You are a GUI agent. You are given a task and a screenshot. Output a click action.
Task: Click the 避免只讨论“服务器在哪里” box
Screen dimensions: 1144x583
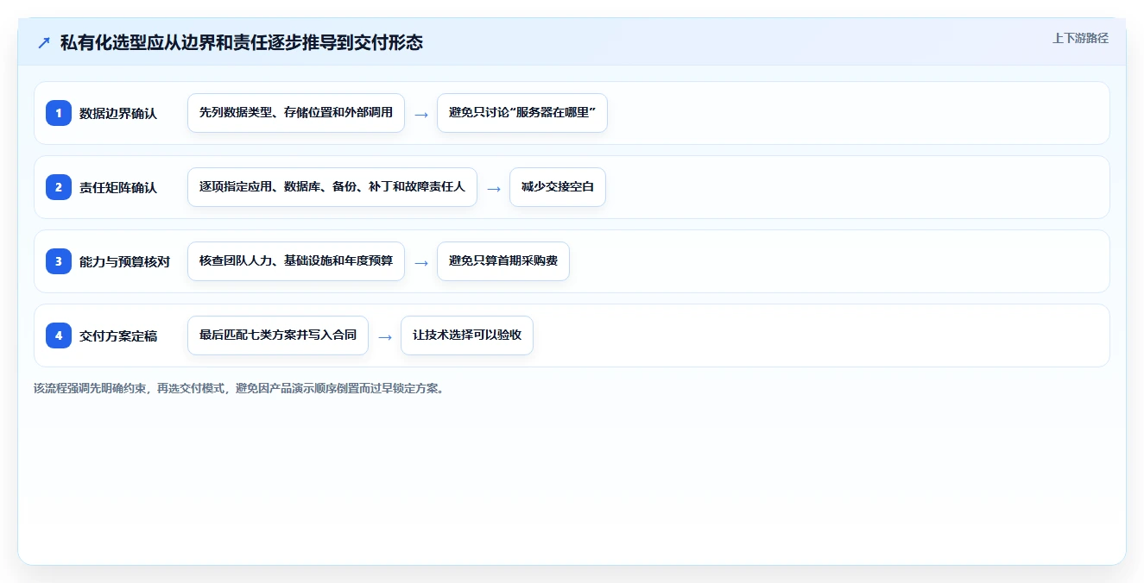click(x=522, y=113)
